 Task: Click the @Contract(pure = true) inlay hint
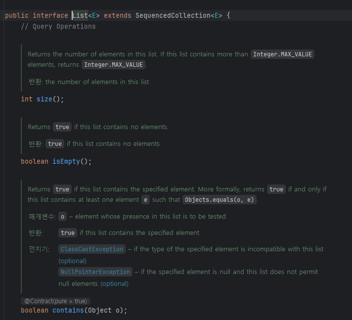(x=55, y=301)
